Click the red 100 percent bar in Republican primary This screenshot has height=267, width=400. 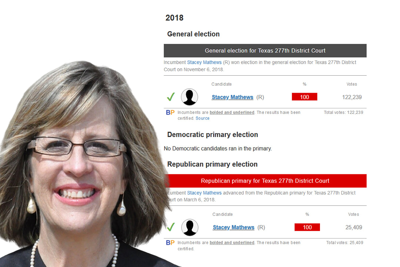tap(307, 227)
